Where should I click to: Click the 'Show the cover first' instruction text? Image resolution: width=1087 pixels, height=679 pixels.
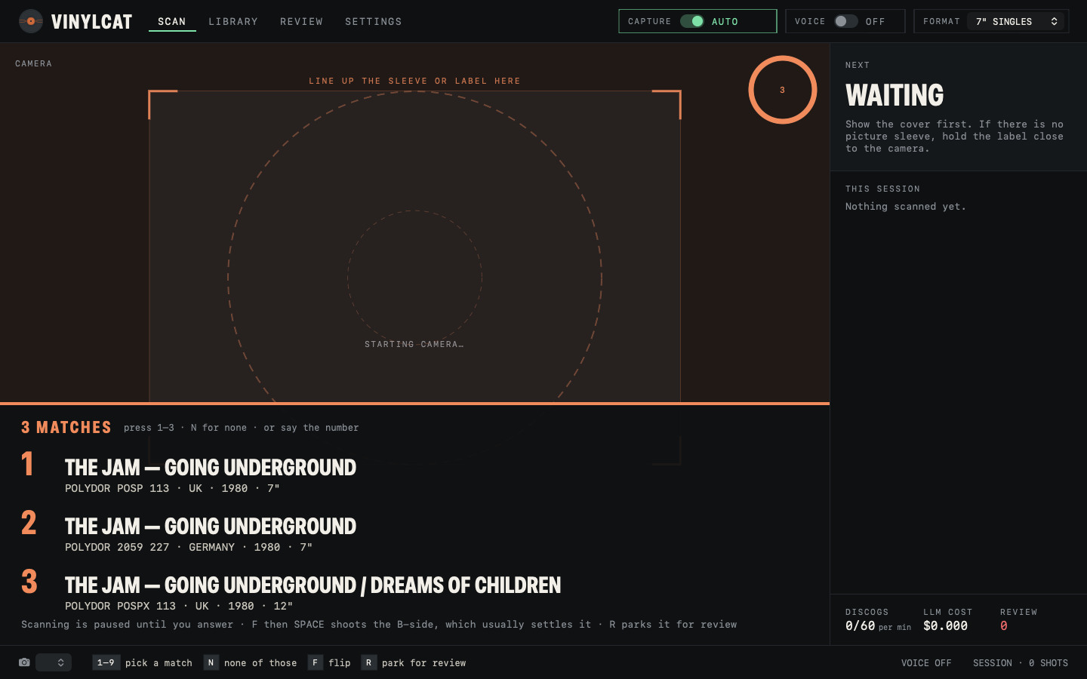coord(954,137)
